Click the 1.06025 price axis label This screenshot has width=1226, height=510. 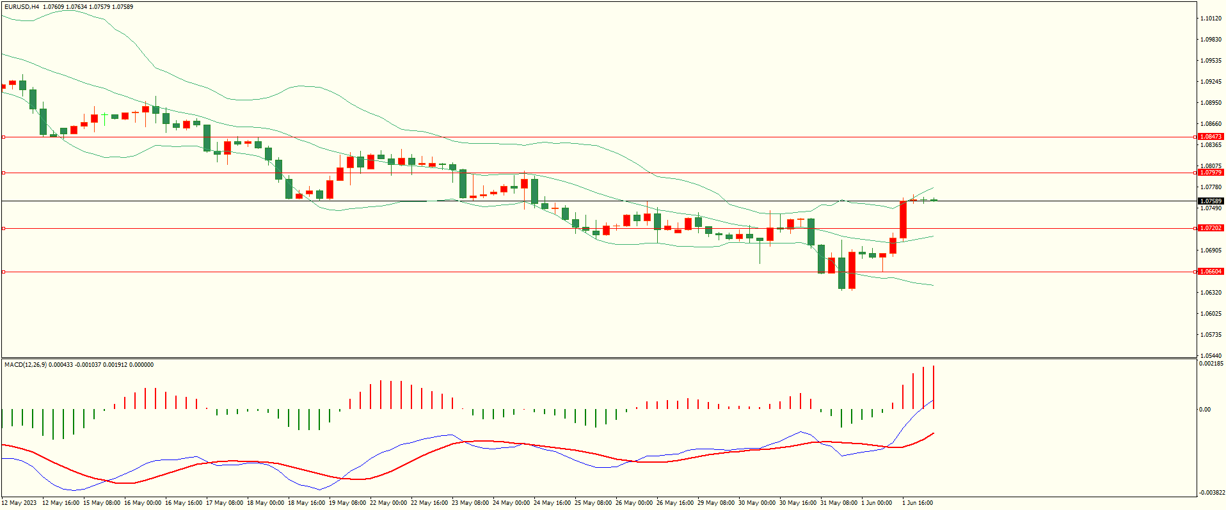coord(1211,314)
